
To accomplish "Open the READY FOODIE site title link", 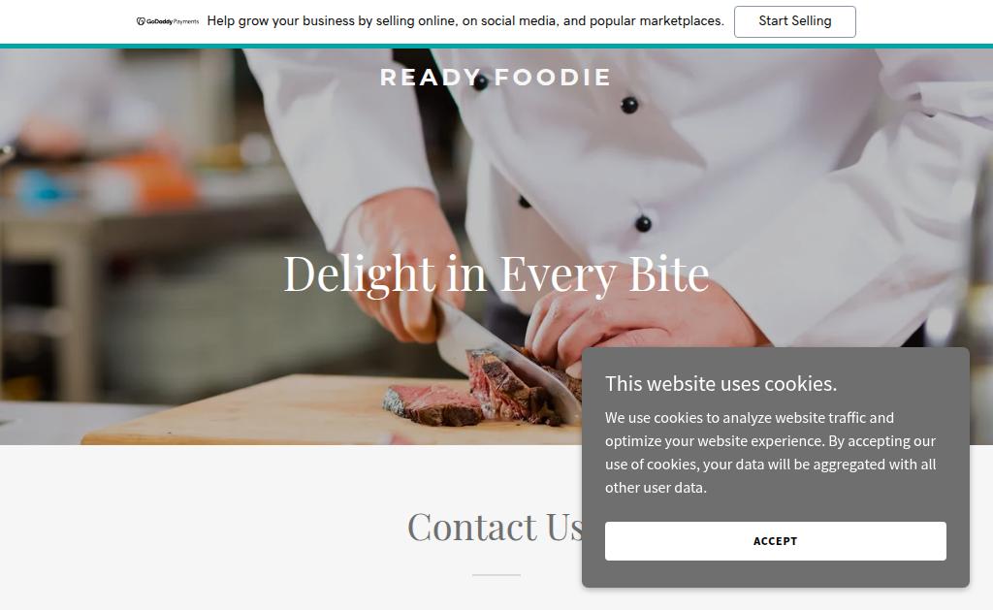I will [496, 78].
